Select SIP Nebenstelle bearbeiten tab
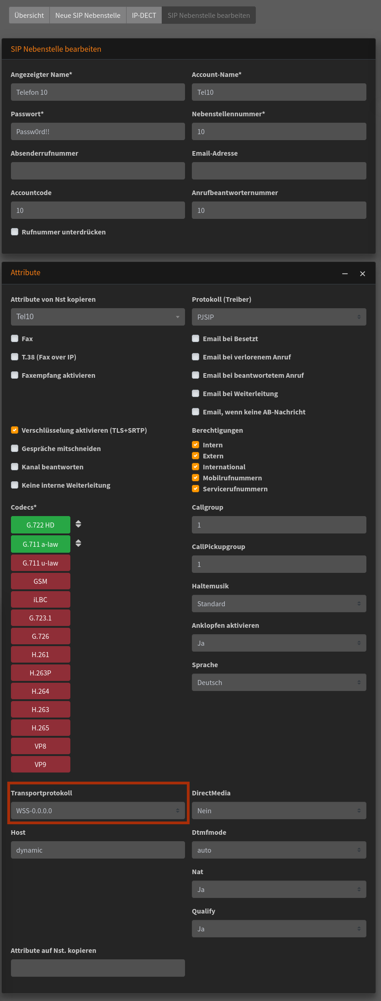 point(209,15)
